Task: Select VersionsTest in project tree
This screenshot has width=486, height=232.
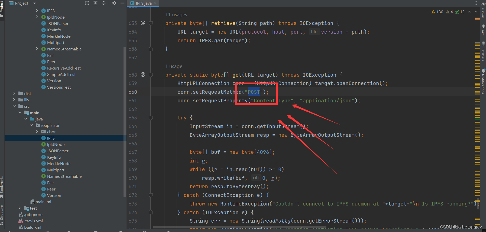Action: (x=59, y=87)
